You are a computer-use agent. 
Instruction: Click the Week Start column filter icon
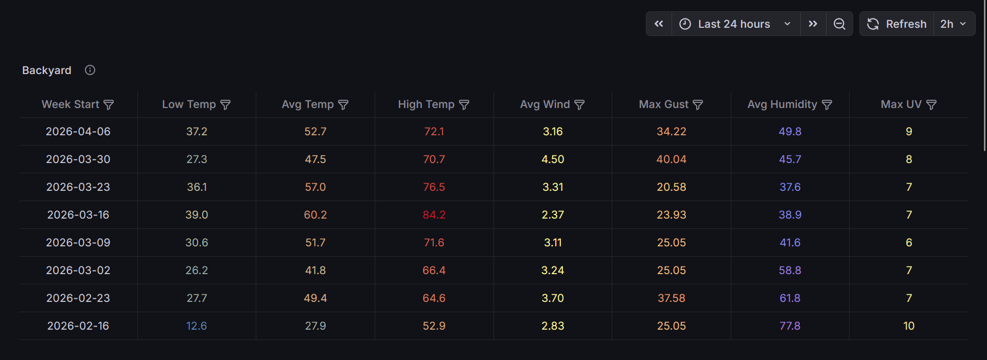pos(109,105)
